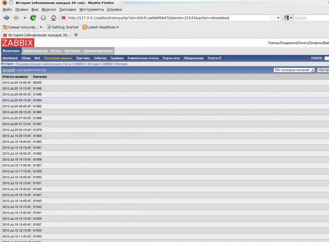329x242 pixels.
Task: Open the search engine selector dropdown
Action: [288, 18]
